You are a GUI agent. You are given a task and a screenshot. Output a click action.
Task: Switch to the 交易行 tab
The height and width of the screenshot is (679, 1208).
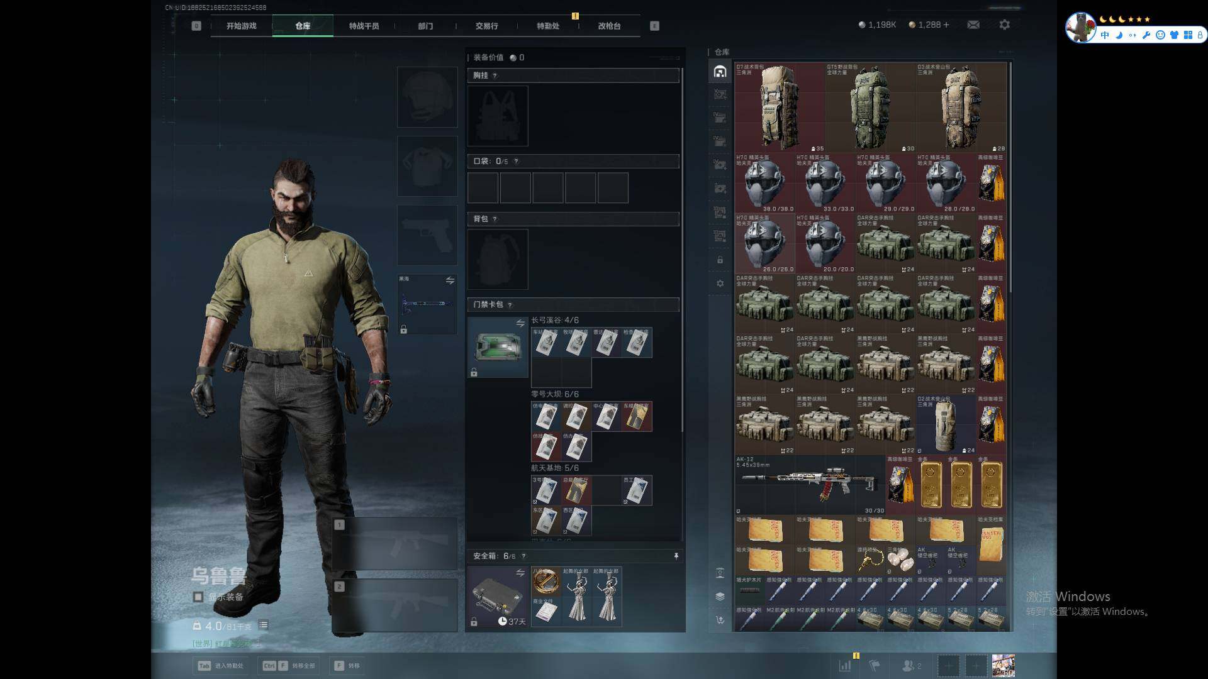pyautogui.click(x=486, y=26)
